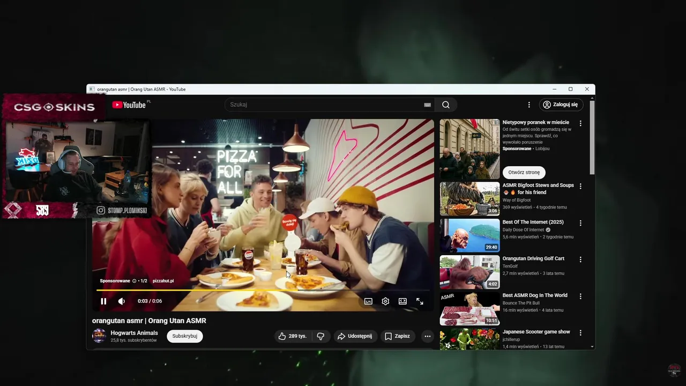Open the Japanese Scooter game show thumbnail
This screenshot has height=386, width=686.
click(469, 339)
